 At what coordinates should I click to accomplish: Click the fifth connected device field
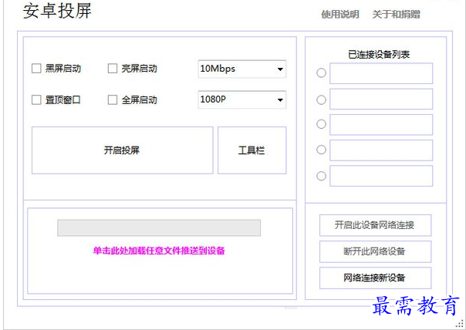tap(381, 176)
